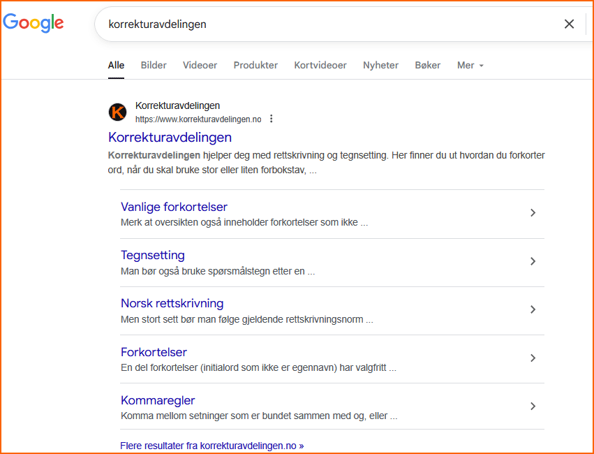The image size is (594, 454).
Task: Open the Tegnsetting sitelink
Action: click(152, 255)
